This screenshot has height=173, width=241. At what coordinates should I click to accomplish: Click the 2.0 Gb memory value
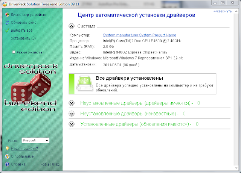pyautogui.click(x=108, y=47)
